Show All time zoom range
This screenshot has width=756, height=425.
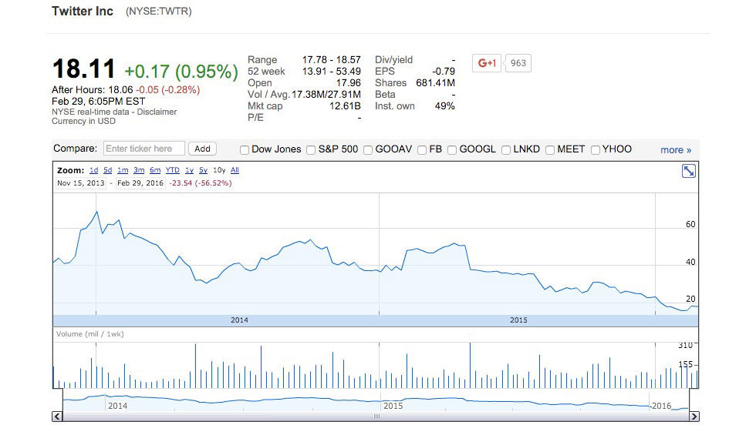coord(235,170)
